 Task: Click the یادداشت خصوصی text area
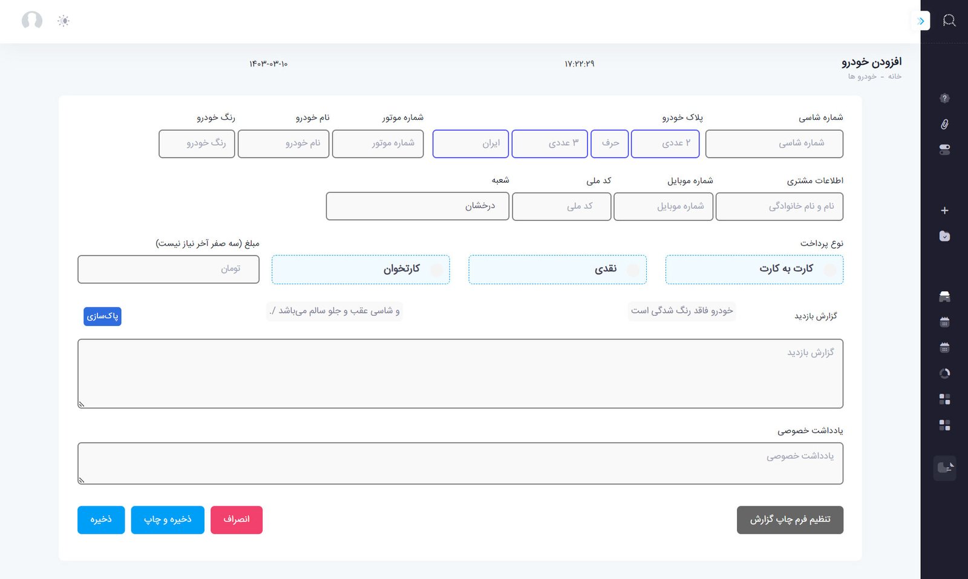click(x=460, y=463)
